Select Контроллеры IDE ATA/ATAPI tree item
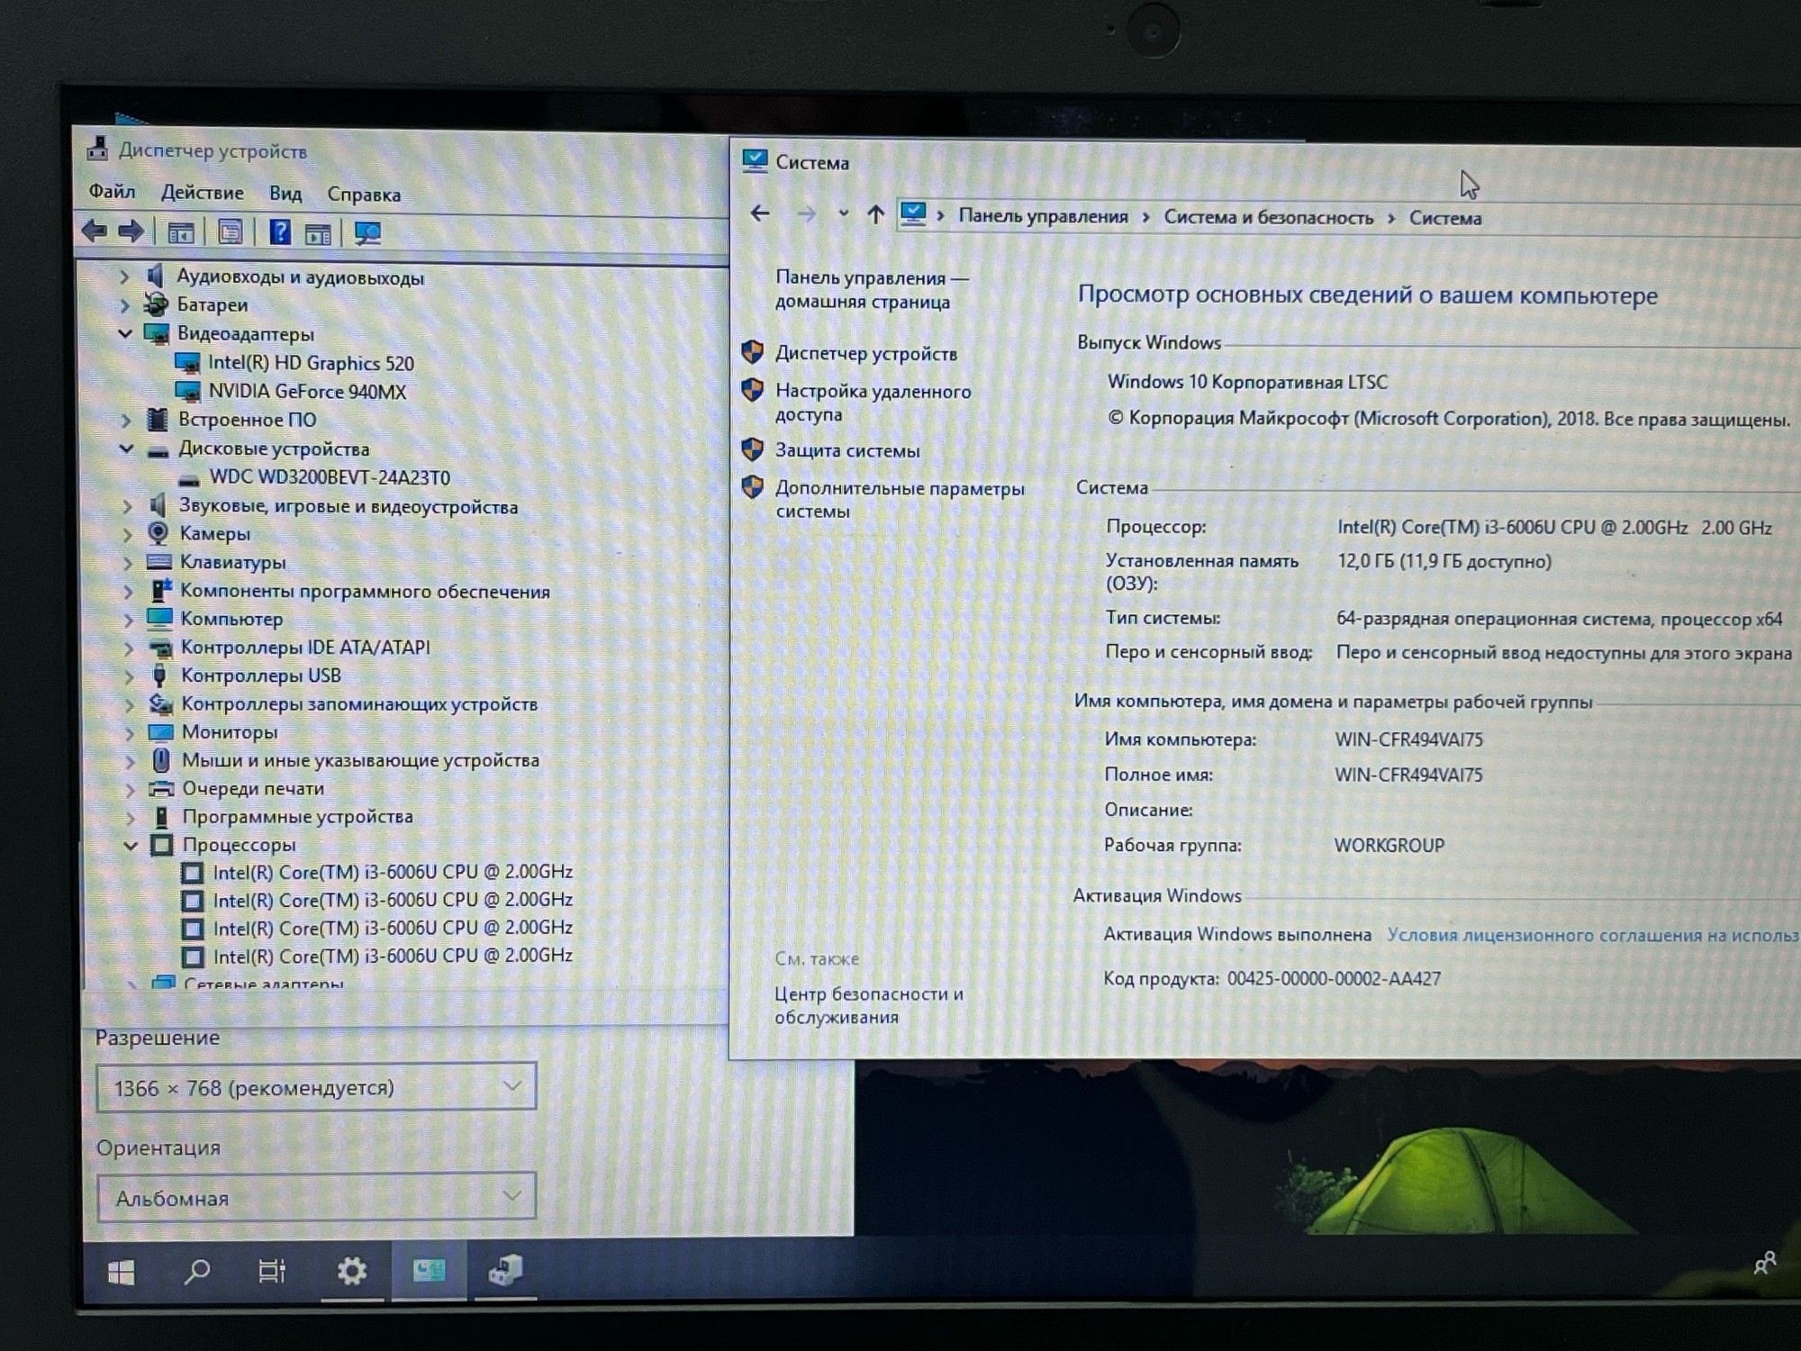 click(x=305, y=648)
